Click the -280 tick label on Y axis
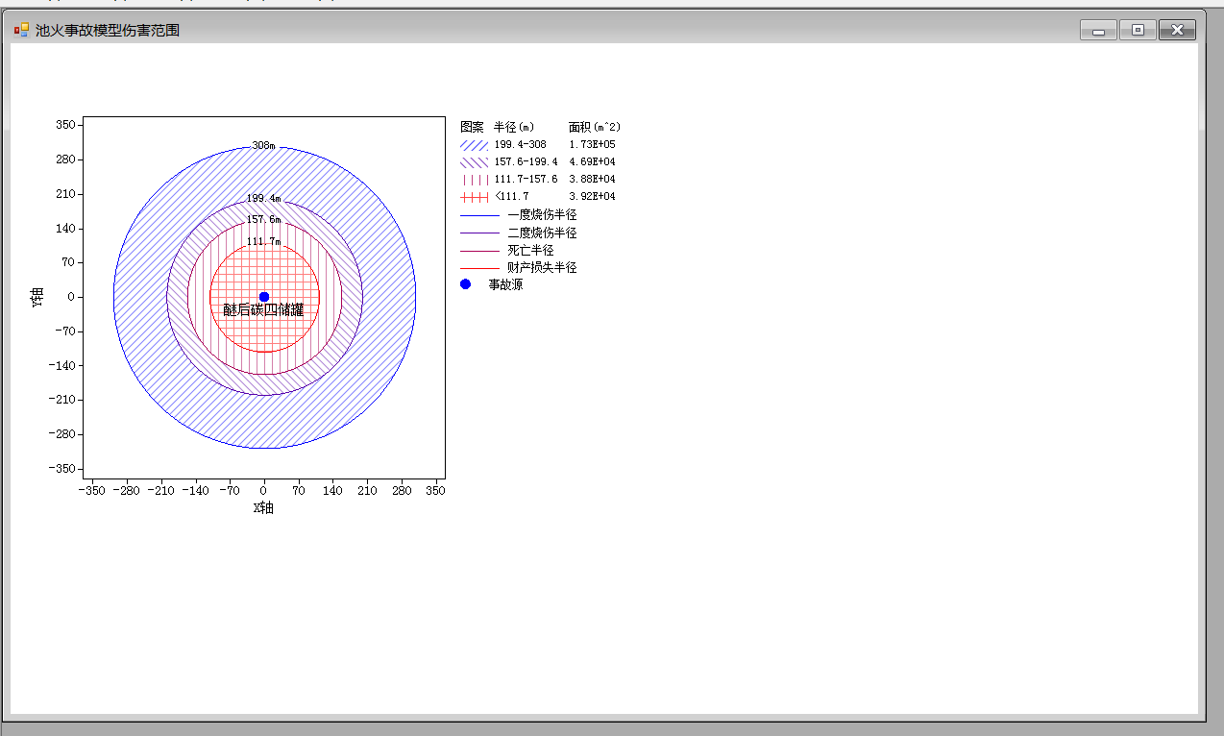Viewport: 1224px width, 736px height. point(61,434)
